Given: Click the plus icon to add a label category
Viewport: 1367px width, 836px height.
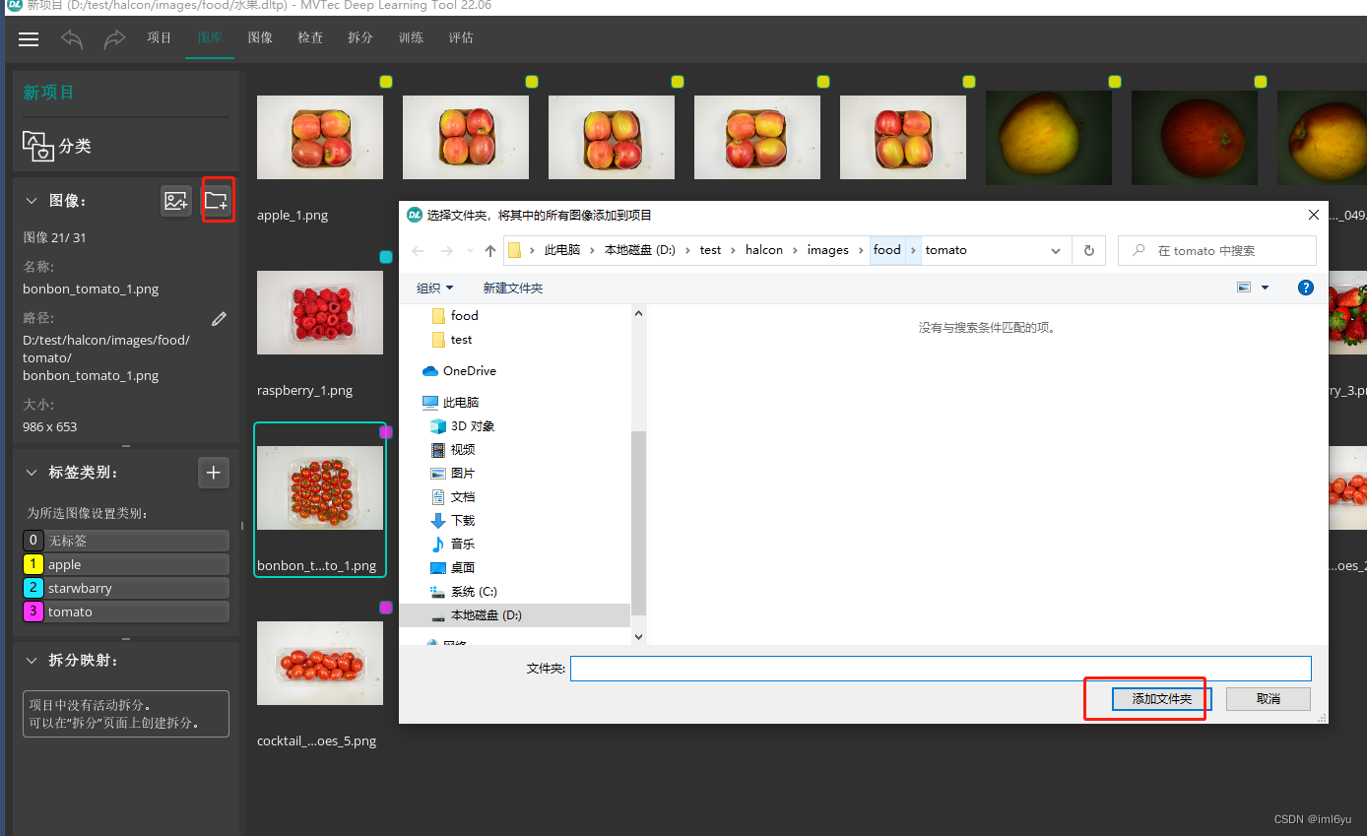Looking at the screenshot, I should (x=214, y=473).
